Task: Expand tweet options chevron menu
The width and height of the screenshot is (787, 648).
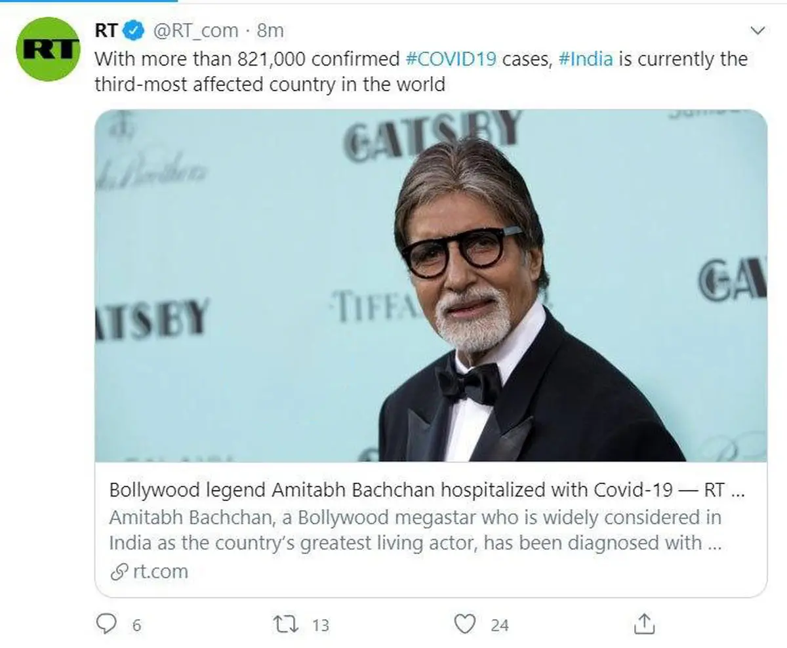Action: click(x=757, y=30)
